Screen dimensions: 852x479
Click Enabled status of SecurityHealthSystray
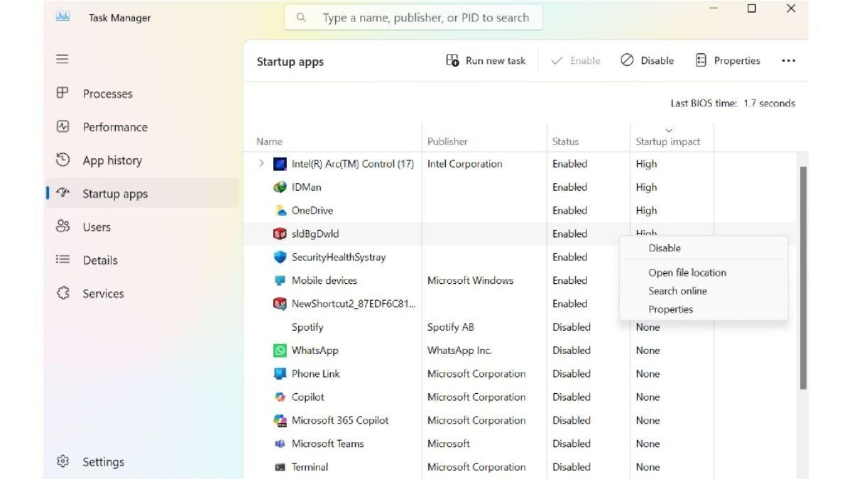pos(569,257)
